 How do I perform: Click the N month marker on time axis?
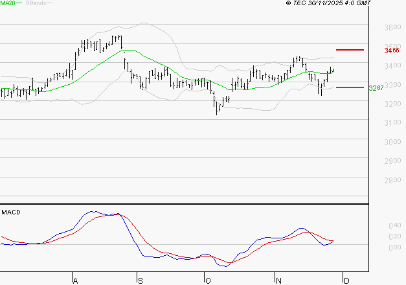pyautogui.click(x=278, y=280)
